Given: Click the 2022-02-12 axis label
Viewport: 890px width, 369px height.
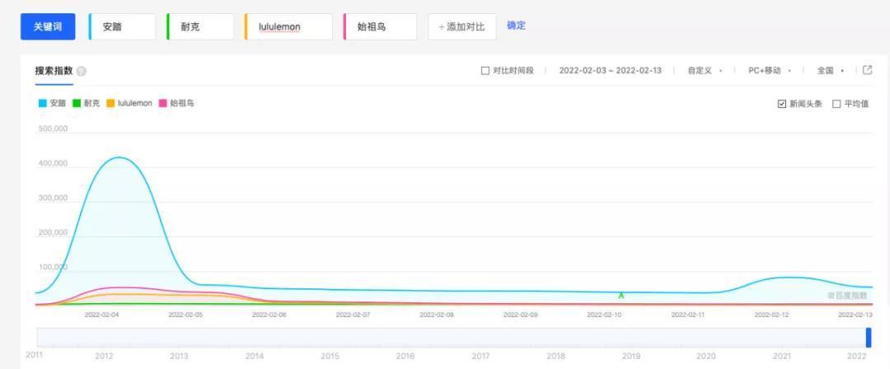Looking at the screenshot, I should 771,314.
